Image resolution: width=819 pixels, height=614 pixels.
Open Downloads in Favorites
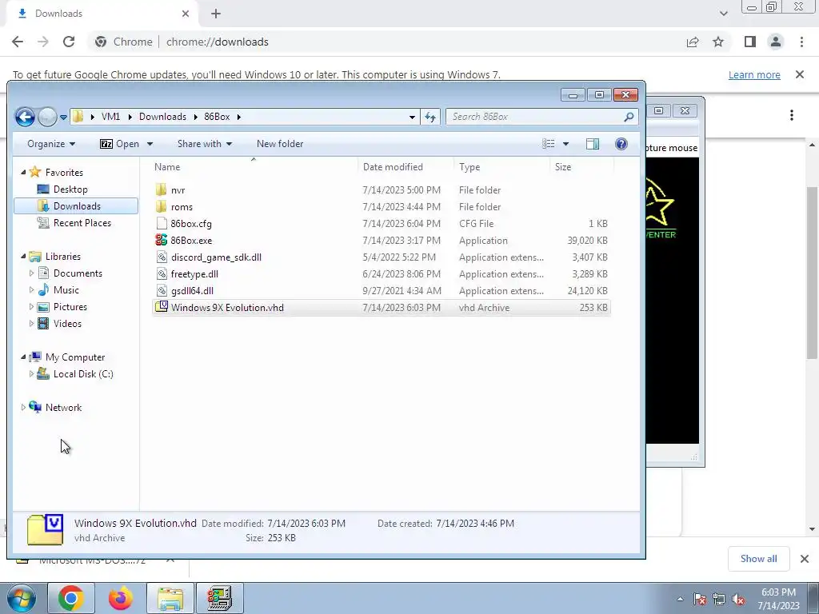pyautogui.click(x=77, y=205)
